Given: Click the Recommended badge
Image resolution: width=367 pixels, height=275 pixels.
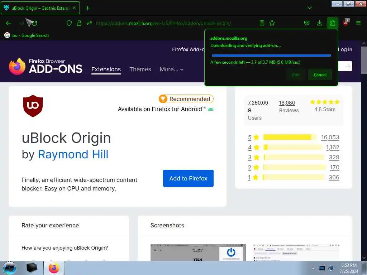Looking at the screenshot, I should [186, 99].
